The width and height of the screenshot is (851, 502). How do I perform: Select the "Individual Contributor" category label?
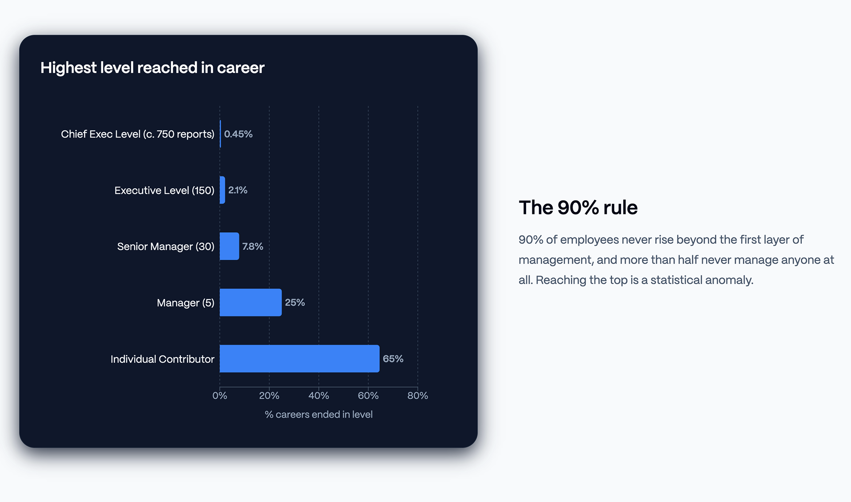162,359
